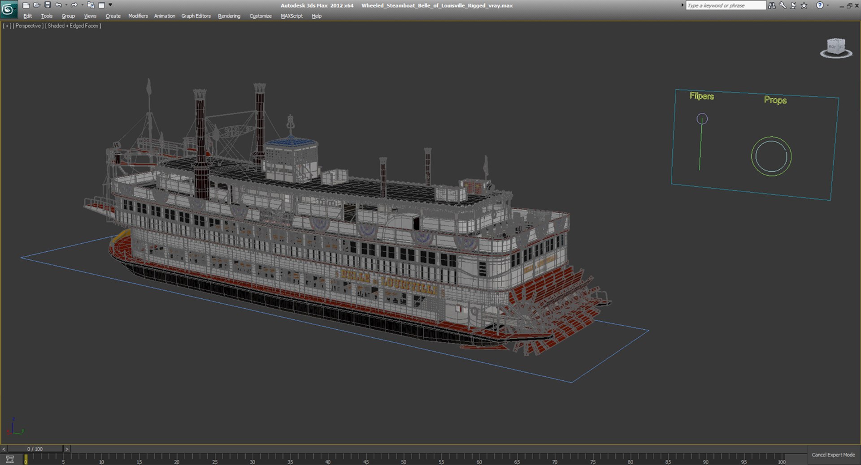Open the Rendering menu
The image size is (861, 465).
tap(229, 16)
